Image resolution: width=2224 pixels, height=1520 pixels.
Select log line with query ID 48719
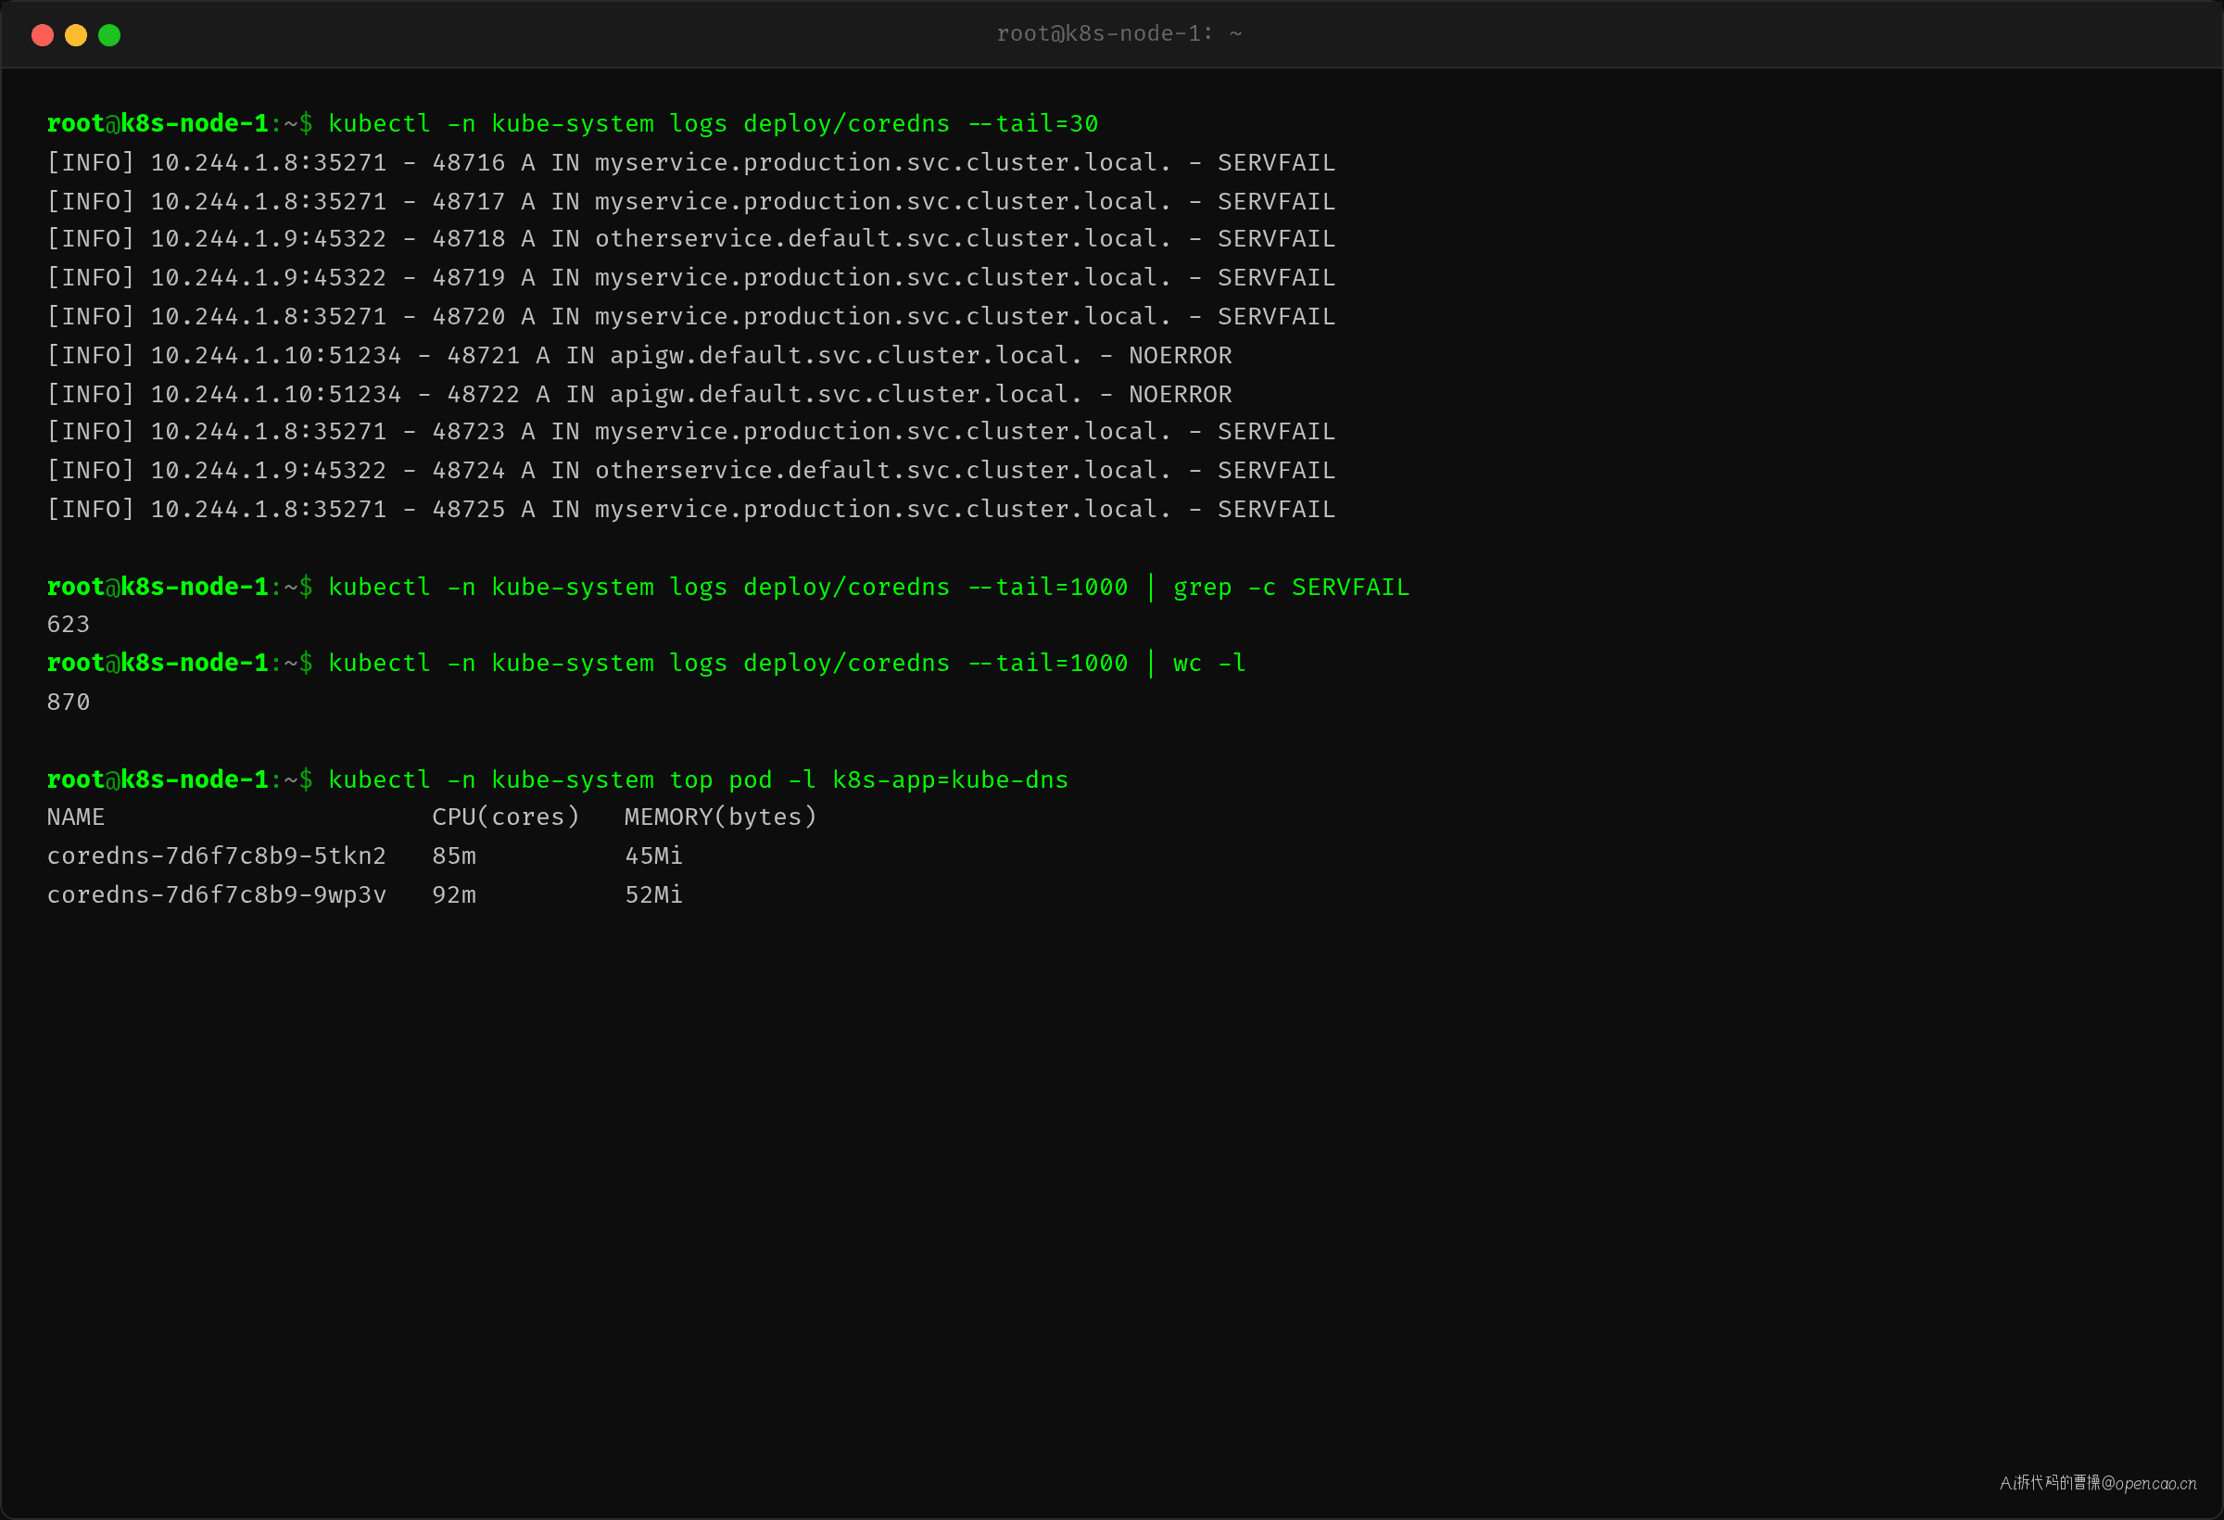pyautogui.click(x=691, y=277)
